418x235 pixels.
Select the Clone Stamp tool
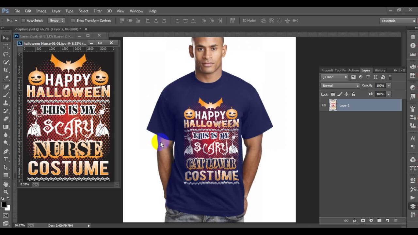(x=6, y=103)
